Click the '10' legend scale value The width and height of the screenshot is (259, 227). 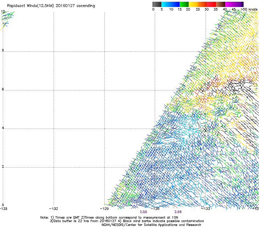click(171, 9)
